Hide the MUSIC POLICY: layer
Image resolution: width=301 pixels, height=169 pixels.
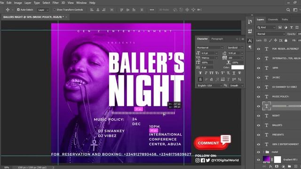click(258, 97)
